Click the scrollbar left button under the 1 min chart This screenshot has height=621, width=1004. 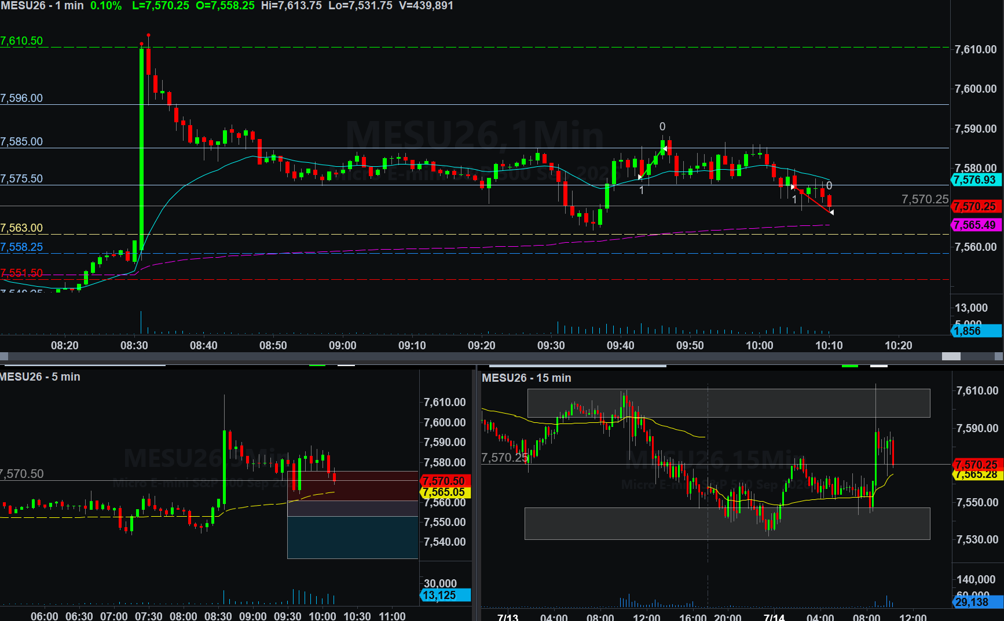click(x=3, y=356)
